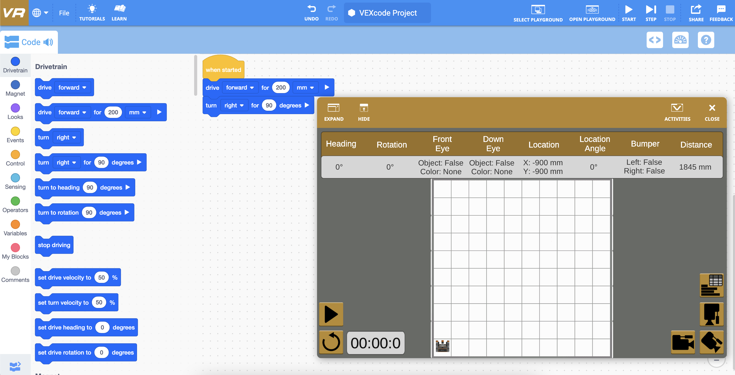Screen dimensions: 735x375
Task: Toggle Code audio speaker icon
Action: pos(48,42)
